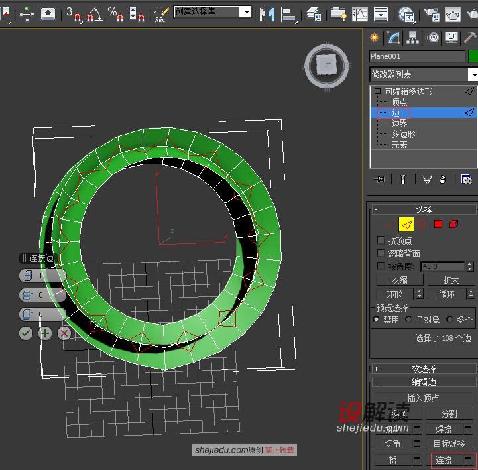
Task: Click the Mirror tool icon
Action: click(267, 14)
